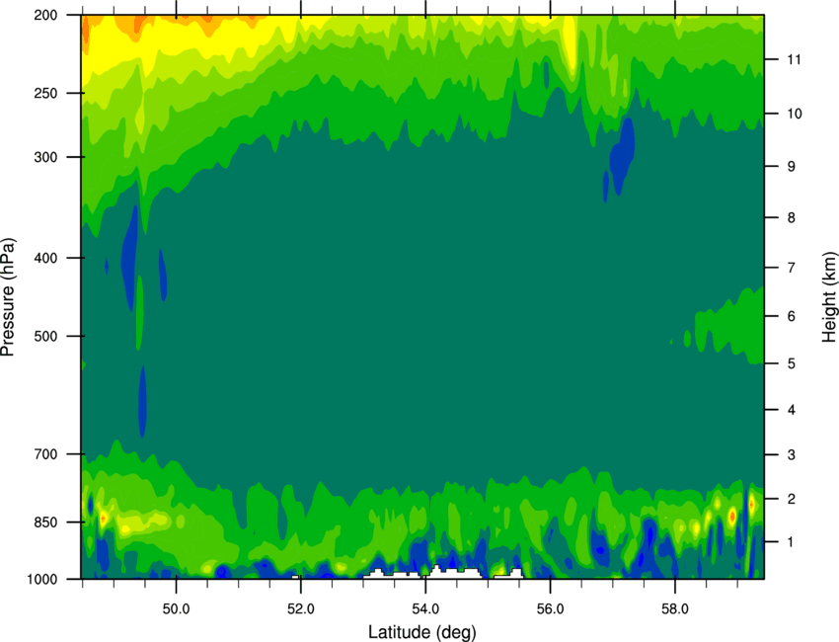Screen dimensions: 839x642
Task: Select the 300 pressure tick label
Action: click(45, 157)
